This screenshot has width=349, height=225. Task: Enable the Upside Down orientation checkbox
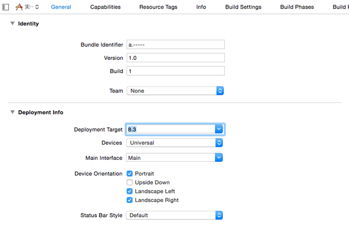click(129, 182)
